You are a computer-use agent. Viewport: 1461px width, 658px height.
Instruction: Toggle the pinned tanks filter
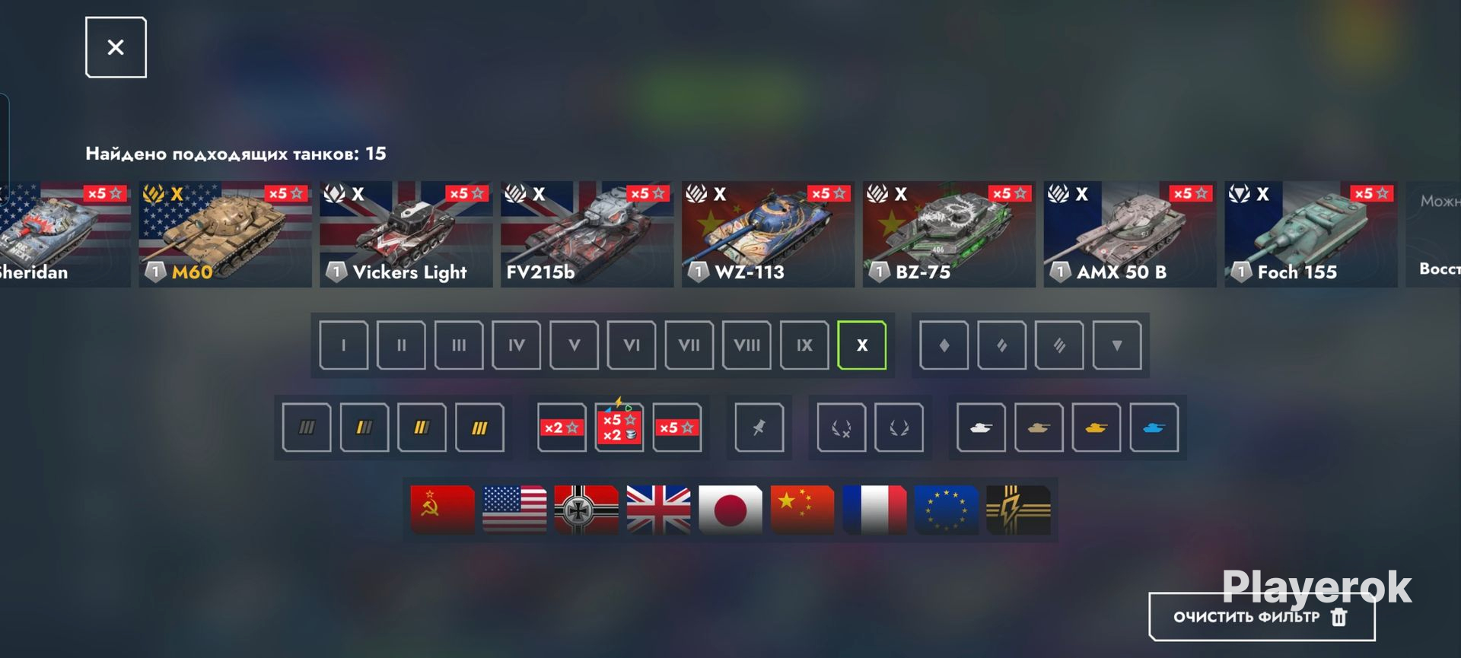pyautogui.click(x=759, y=428)
